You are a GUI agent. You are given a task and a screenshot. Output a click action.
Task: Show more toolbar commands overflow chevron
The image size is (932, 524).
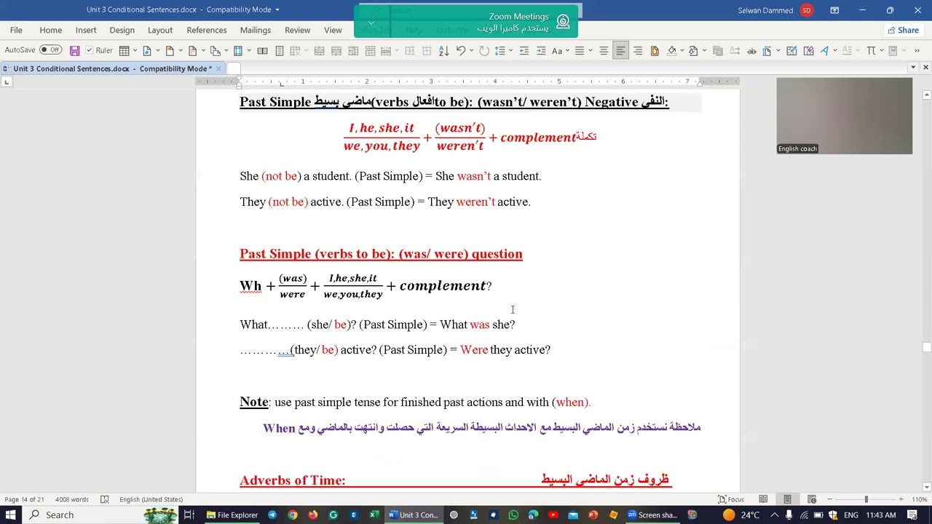click(917, 51)
